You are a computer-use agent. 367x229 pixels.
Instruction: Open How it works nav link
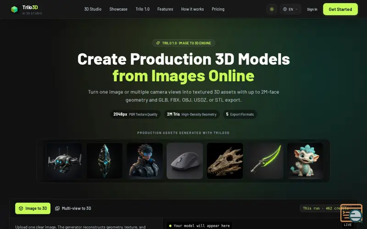pos(192,9)
